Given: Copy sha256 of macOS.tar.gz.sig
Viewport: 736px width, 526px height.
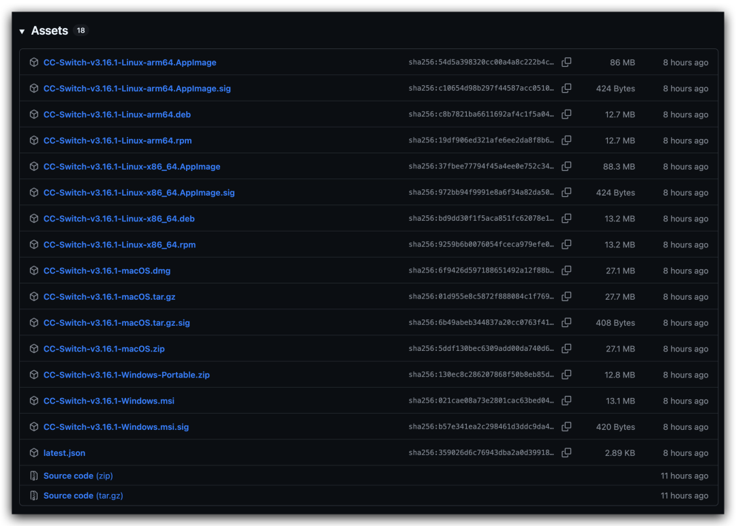Looking at the screenshot, I should (x=566, y=323).
